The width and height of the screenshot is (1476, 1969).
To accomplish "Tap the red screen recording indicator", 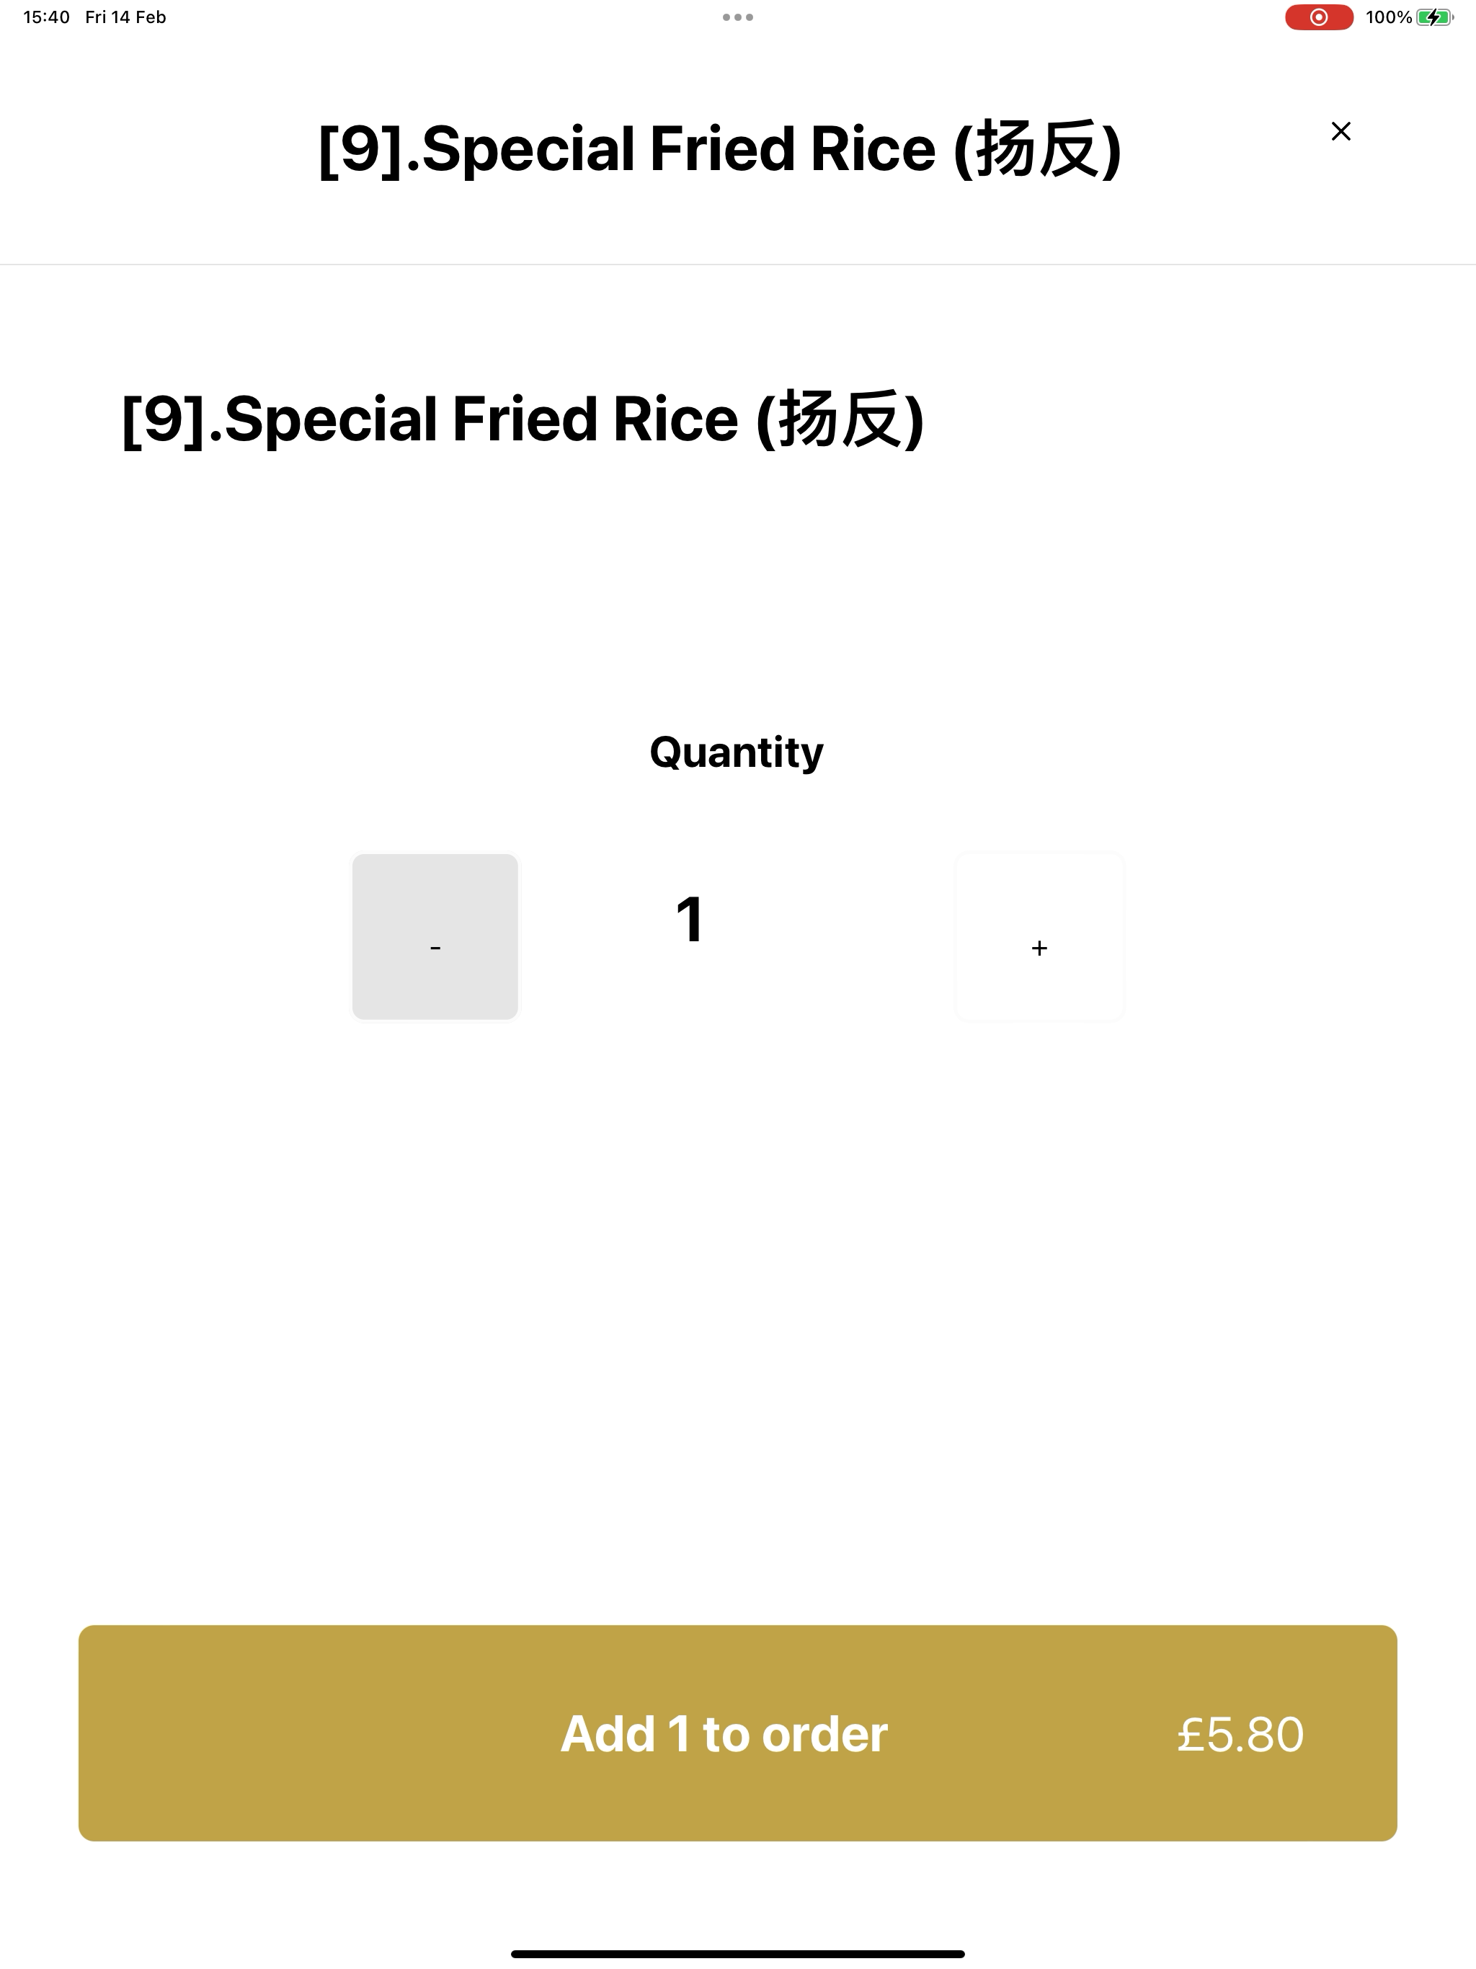I will click(1318, 17).
